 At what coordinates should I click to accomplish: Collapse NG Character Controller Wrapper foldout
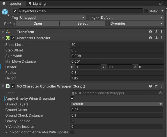3,86
